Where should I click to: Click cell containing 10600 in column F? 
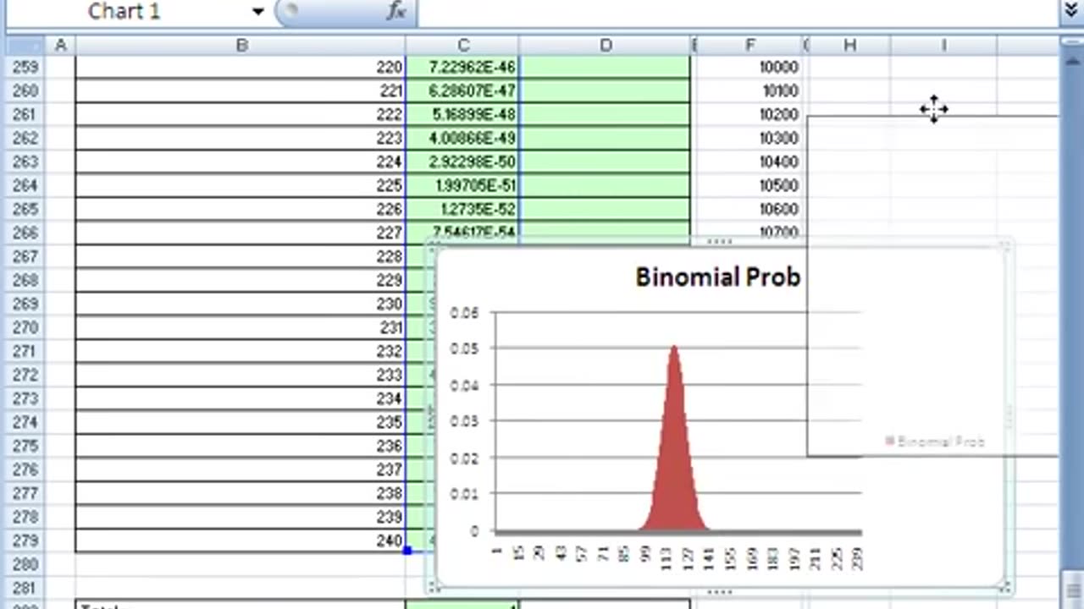pos(749,209)
